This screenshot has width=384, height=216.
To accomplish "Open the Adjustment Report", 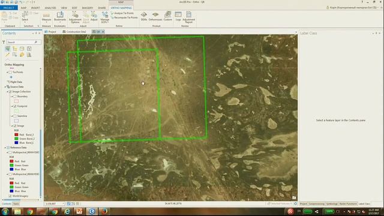I will [188, 17].
